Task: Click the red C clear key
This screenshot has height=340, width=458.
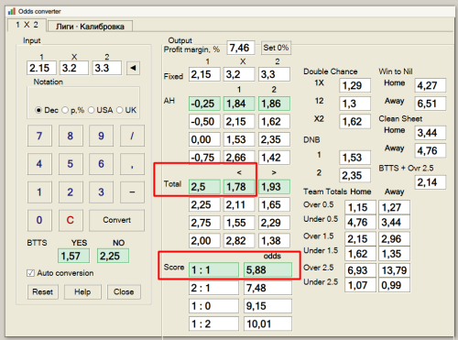Action: point(71,220)
